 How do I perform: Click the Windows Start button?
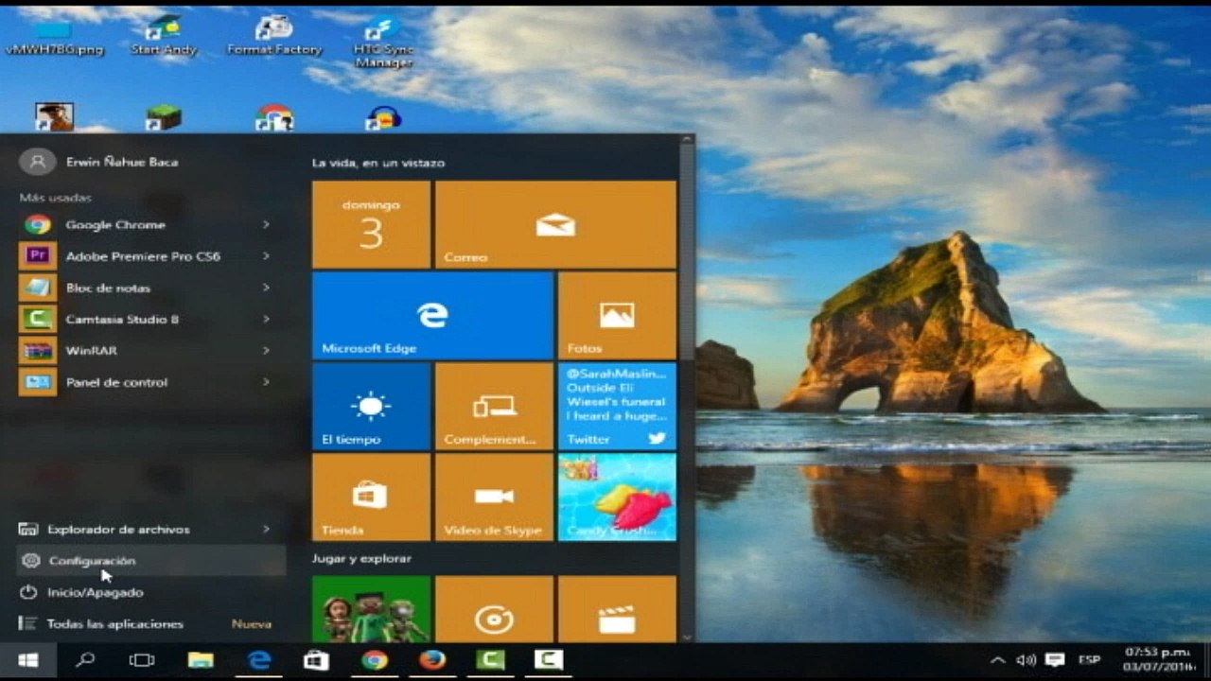point(27,660)
